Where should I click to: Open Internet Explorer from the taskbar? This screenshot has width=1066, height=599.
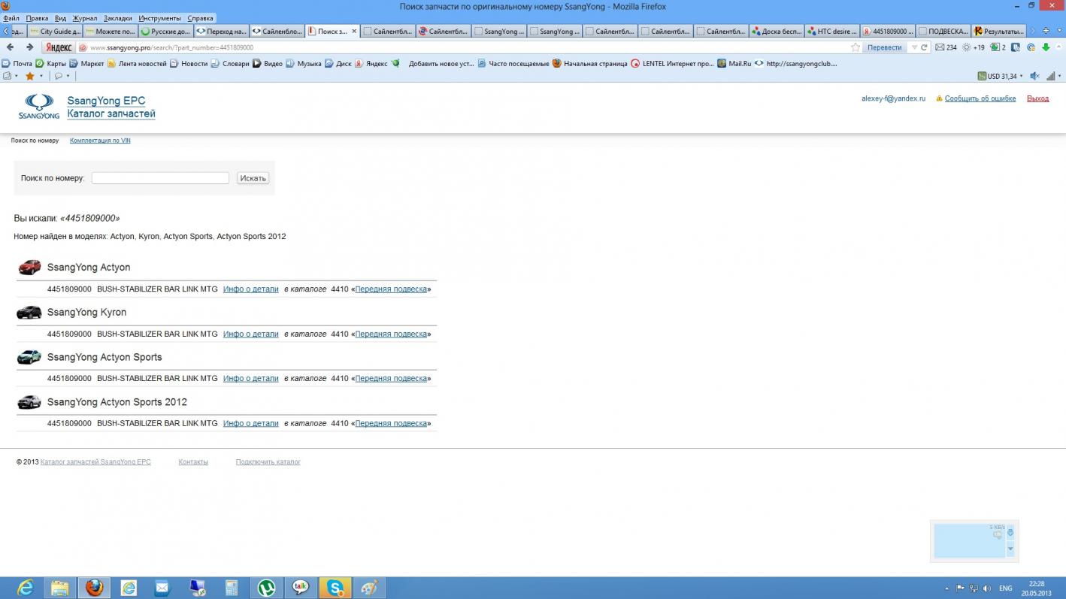tap(26, 588)
